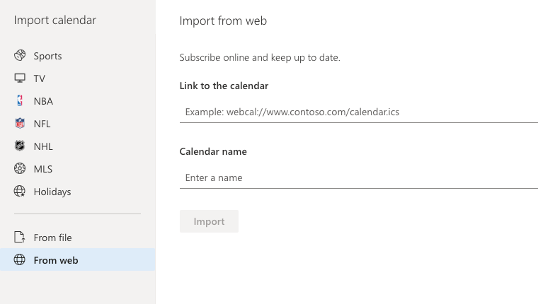Viewport: 538px width, 304px height.
Task: Select the TV calendar category
Action: tap(78, 78)
